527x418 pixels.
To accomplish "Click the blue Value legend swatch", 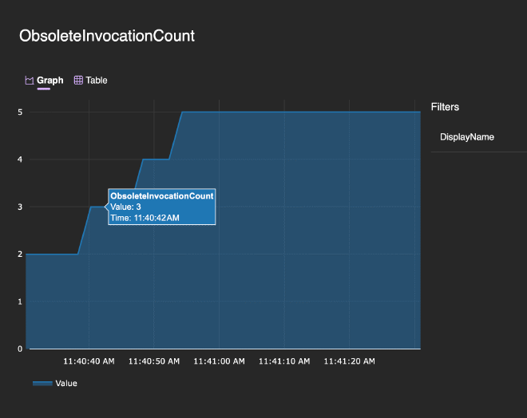I will (x=42, y=384).
